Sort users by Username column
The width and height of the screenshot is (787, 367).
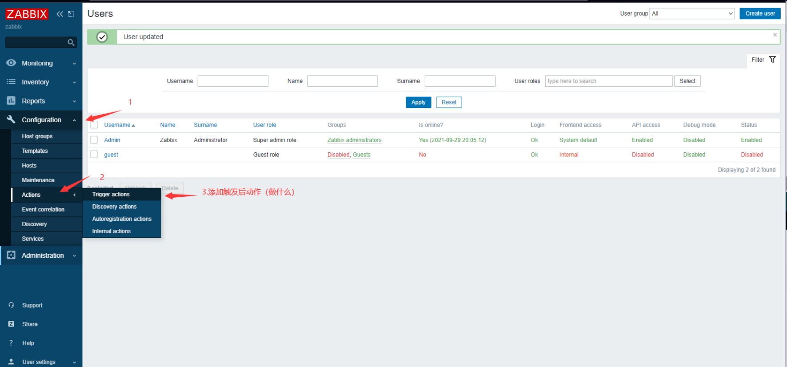click(x=120, y=125)
